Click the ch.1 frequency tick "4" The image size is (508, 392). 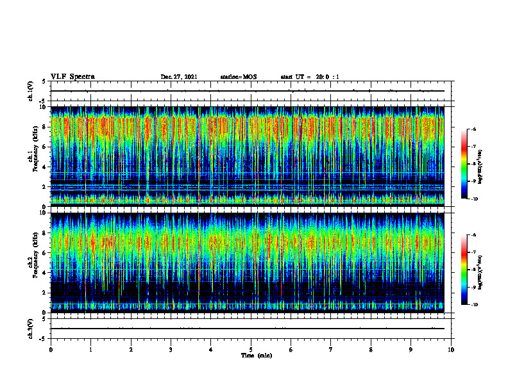click(45, 167)
